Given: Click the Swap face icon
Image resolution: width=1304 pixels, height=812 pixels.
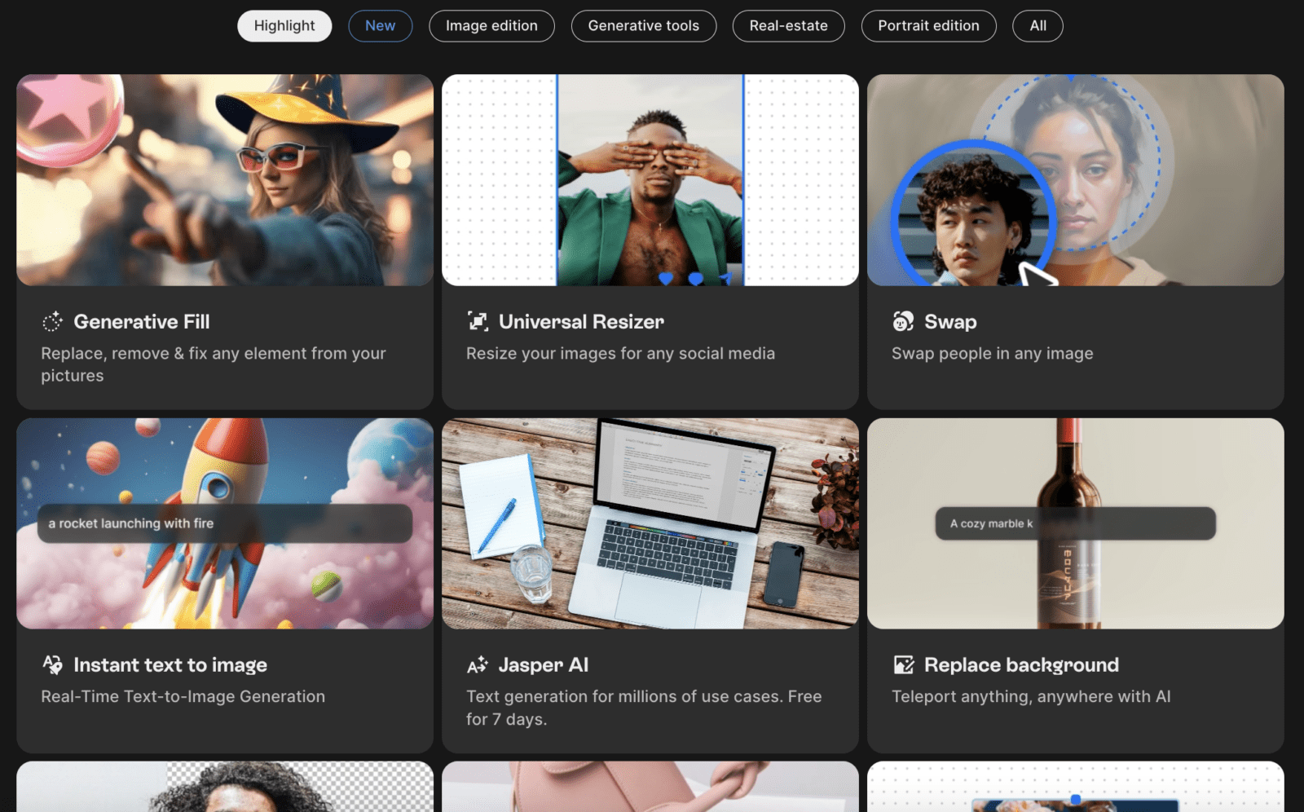Looking at the screenshot, I should 903,321.
